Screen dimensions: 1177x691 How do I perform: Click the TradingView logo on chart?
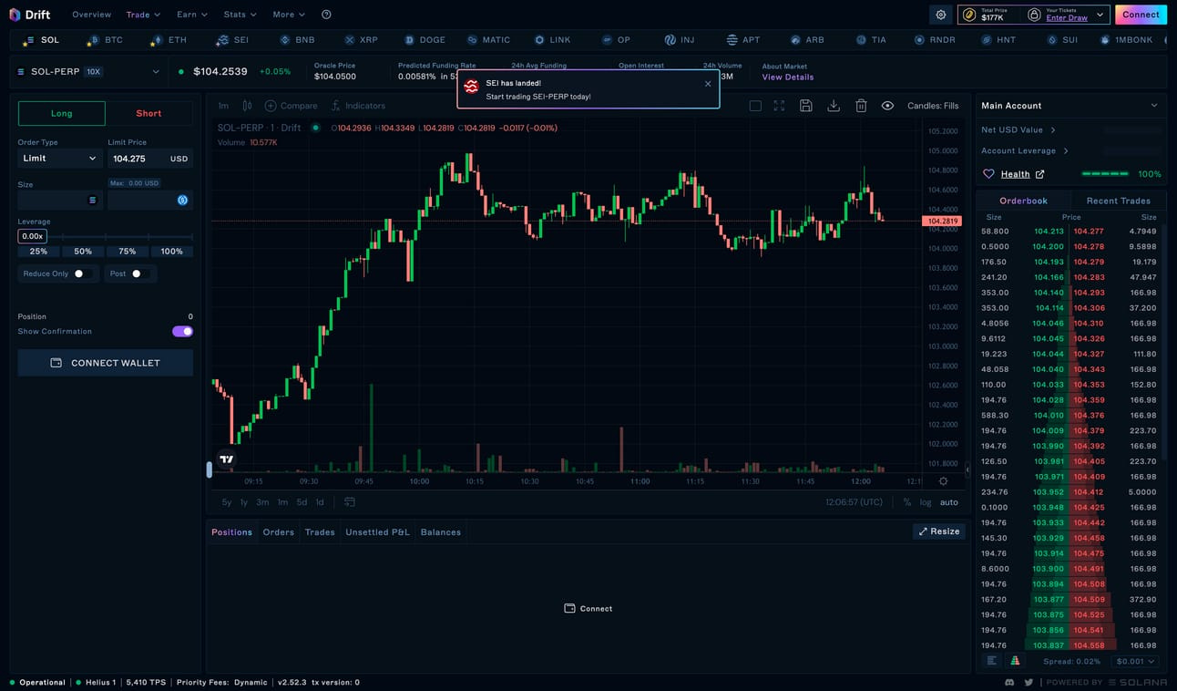tap(227, 459)
